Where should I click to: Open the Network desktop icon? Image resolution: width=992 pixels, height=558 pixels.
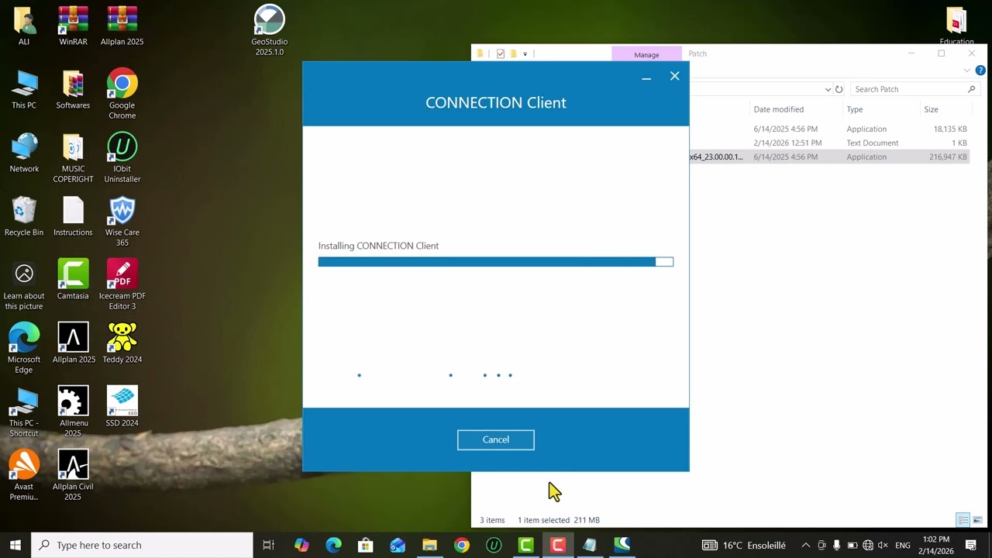[x=24, y=153]
